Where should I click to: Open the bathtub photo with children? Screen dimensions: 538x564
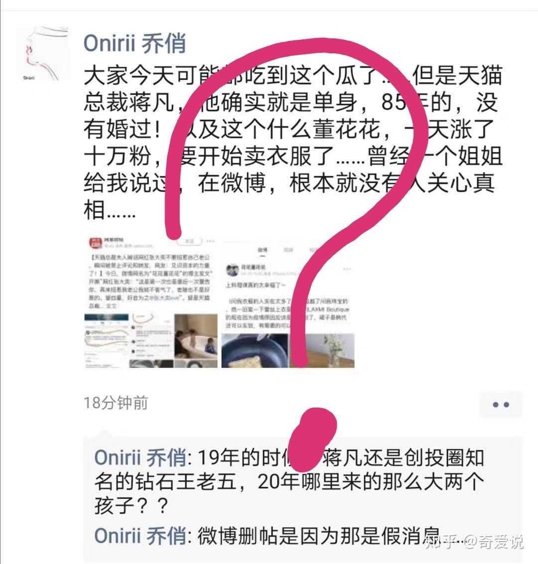click(196, 336)
